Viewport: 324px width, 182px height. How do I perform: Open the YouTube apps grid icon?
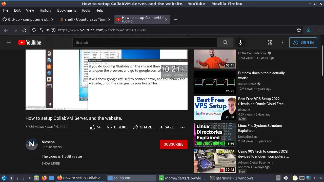[270, 42]
